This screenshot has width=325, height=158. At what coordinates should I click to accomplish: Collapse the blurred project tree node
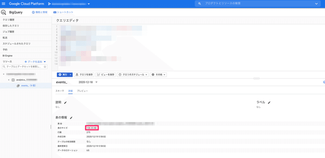point(4,74)
